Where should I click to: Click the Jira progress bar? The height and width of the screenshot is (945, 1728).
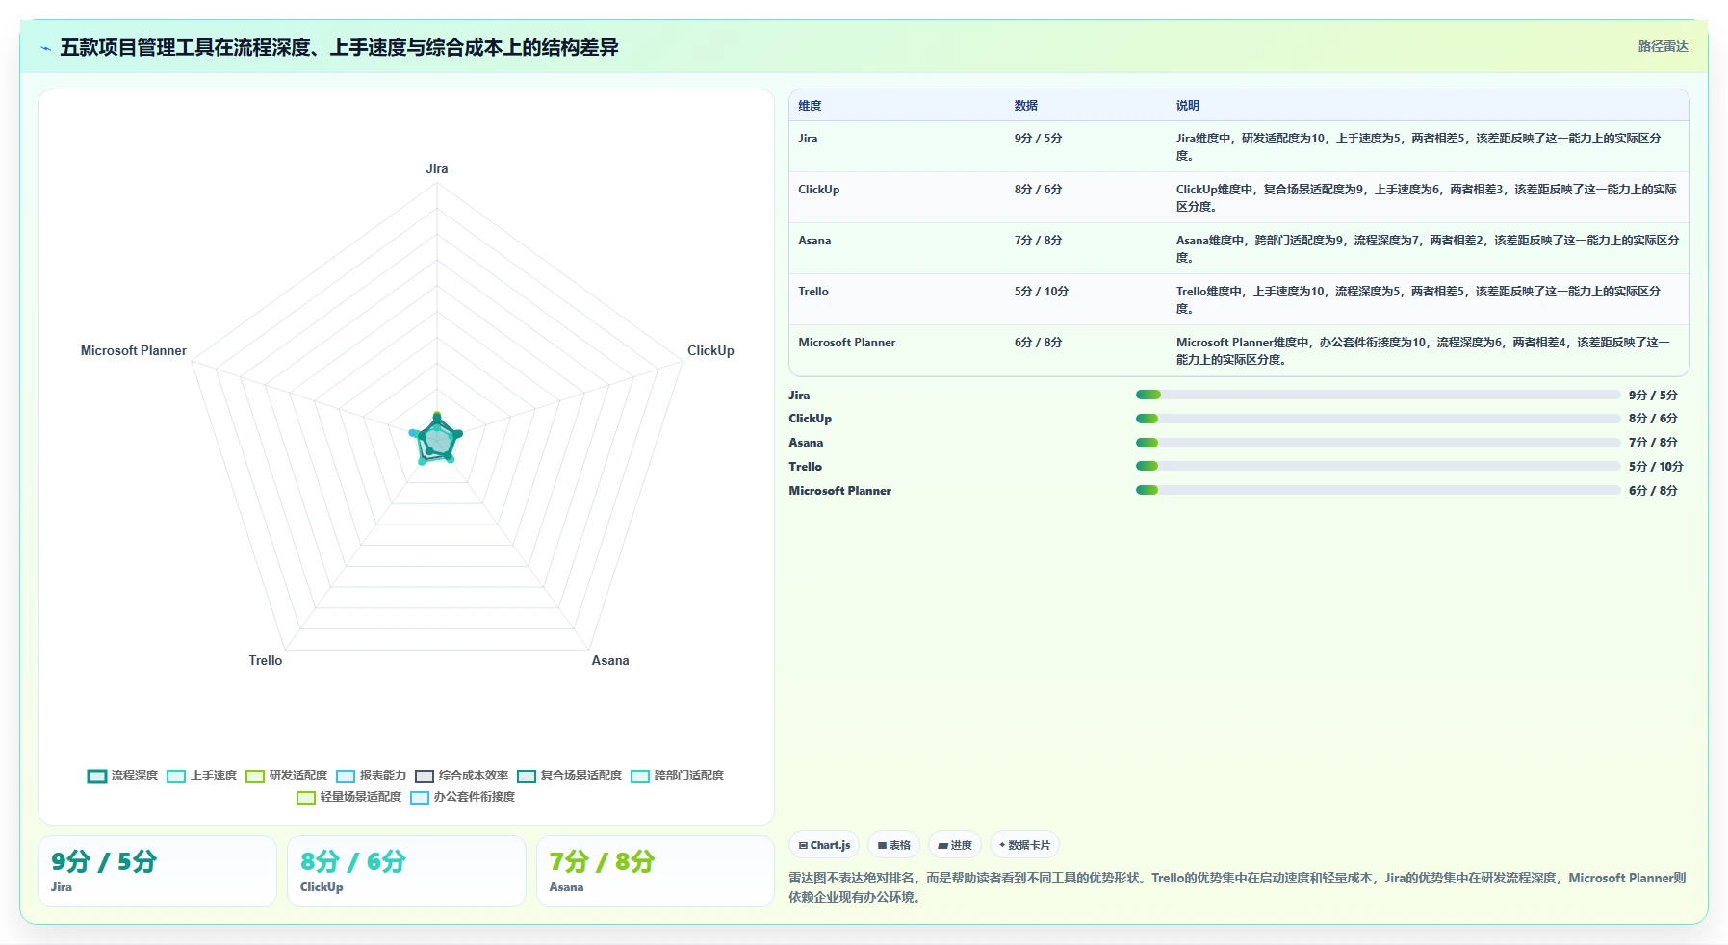coord(1378,395)
